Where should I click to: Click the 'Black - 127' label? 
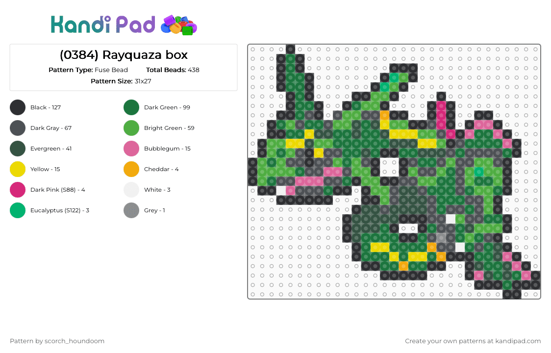click(x=45, y=107)
